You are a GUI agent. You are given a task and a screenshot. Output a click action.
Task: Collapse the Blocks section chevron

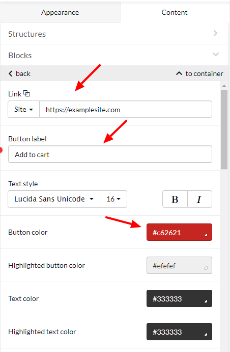tap(216, 54)
